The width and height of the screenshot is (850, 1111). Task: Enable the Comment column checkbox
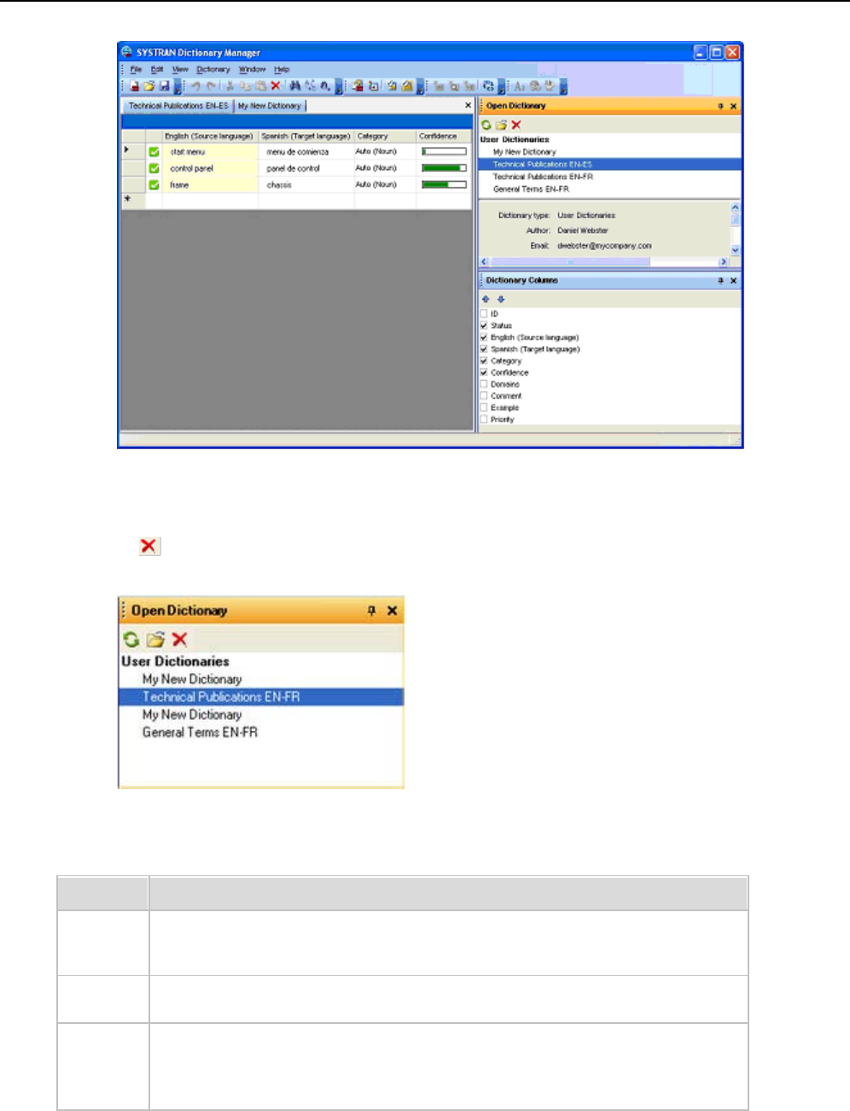pos(484,396)
